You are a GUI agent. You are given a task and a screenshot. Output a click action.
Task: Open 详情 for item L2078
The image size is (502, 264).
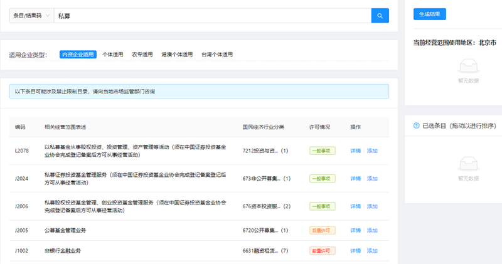click(x=355, y=150)
